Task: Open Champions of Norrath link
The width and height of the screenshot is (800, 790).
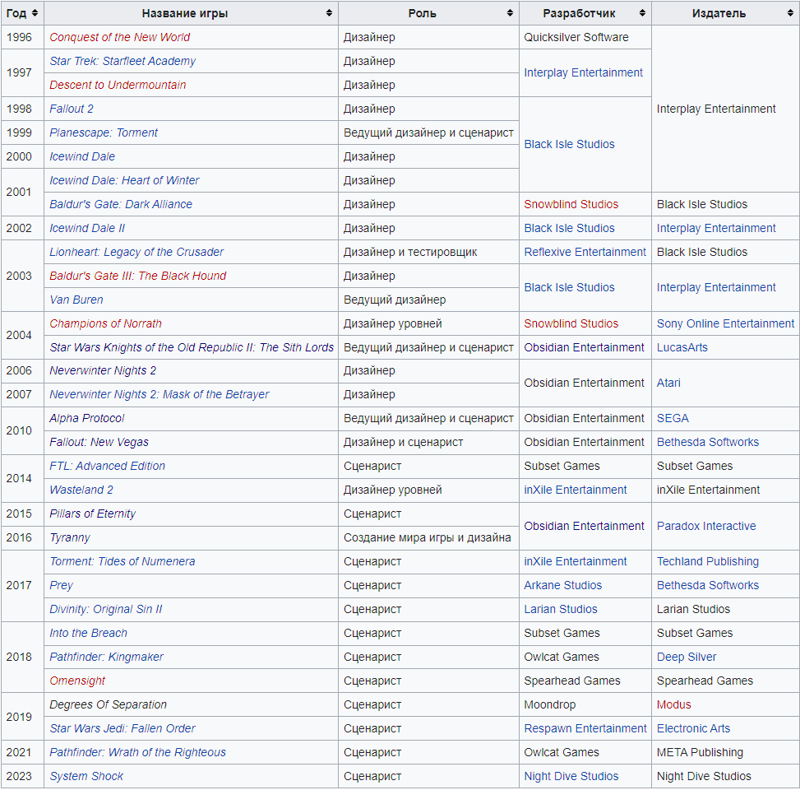Action: [x=105, y=323]
